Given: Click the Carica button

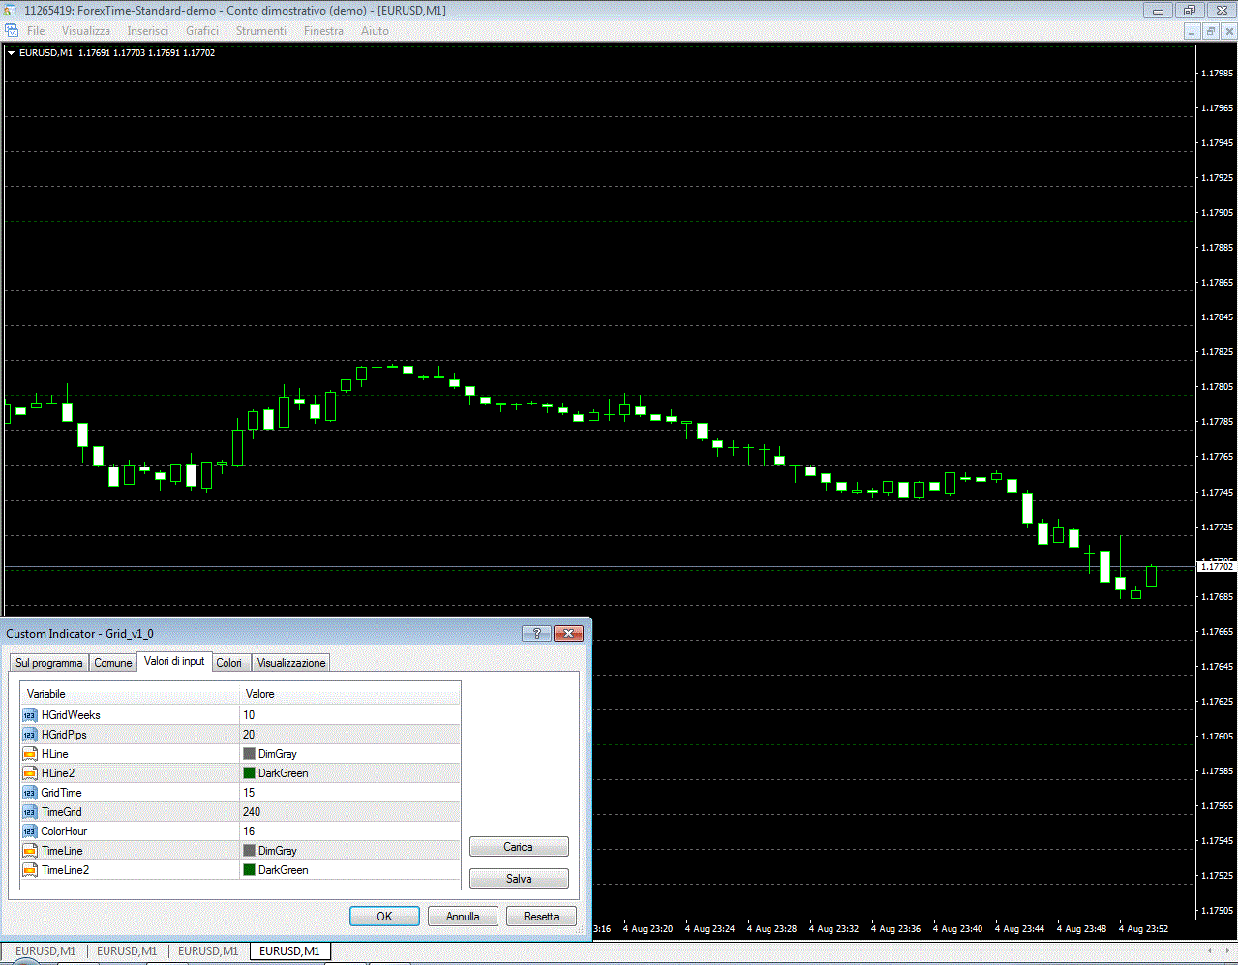Looking at the screenshot, I should point(519,847).
